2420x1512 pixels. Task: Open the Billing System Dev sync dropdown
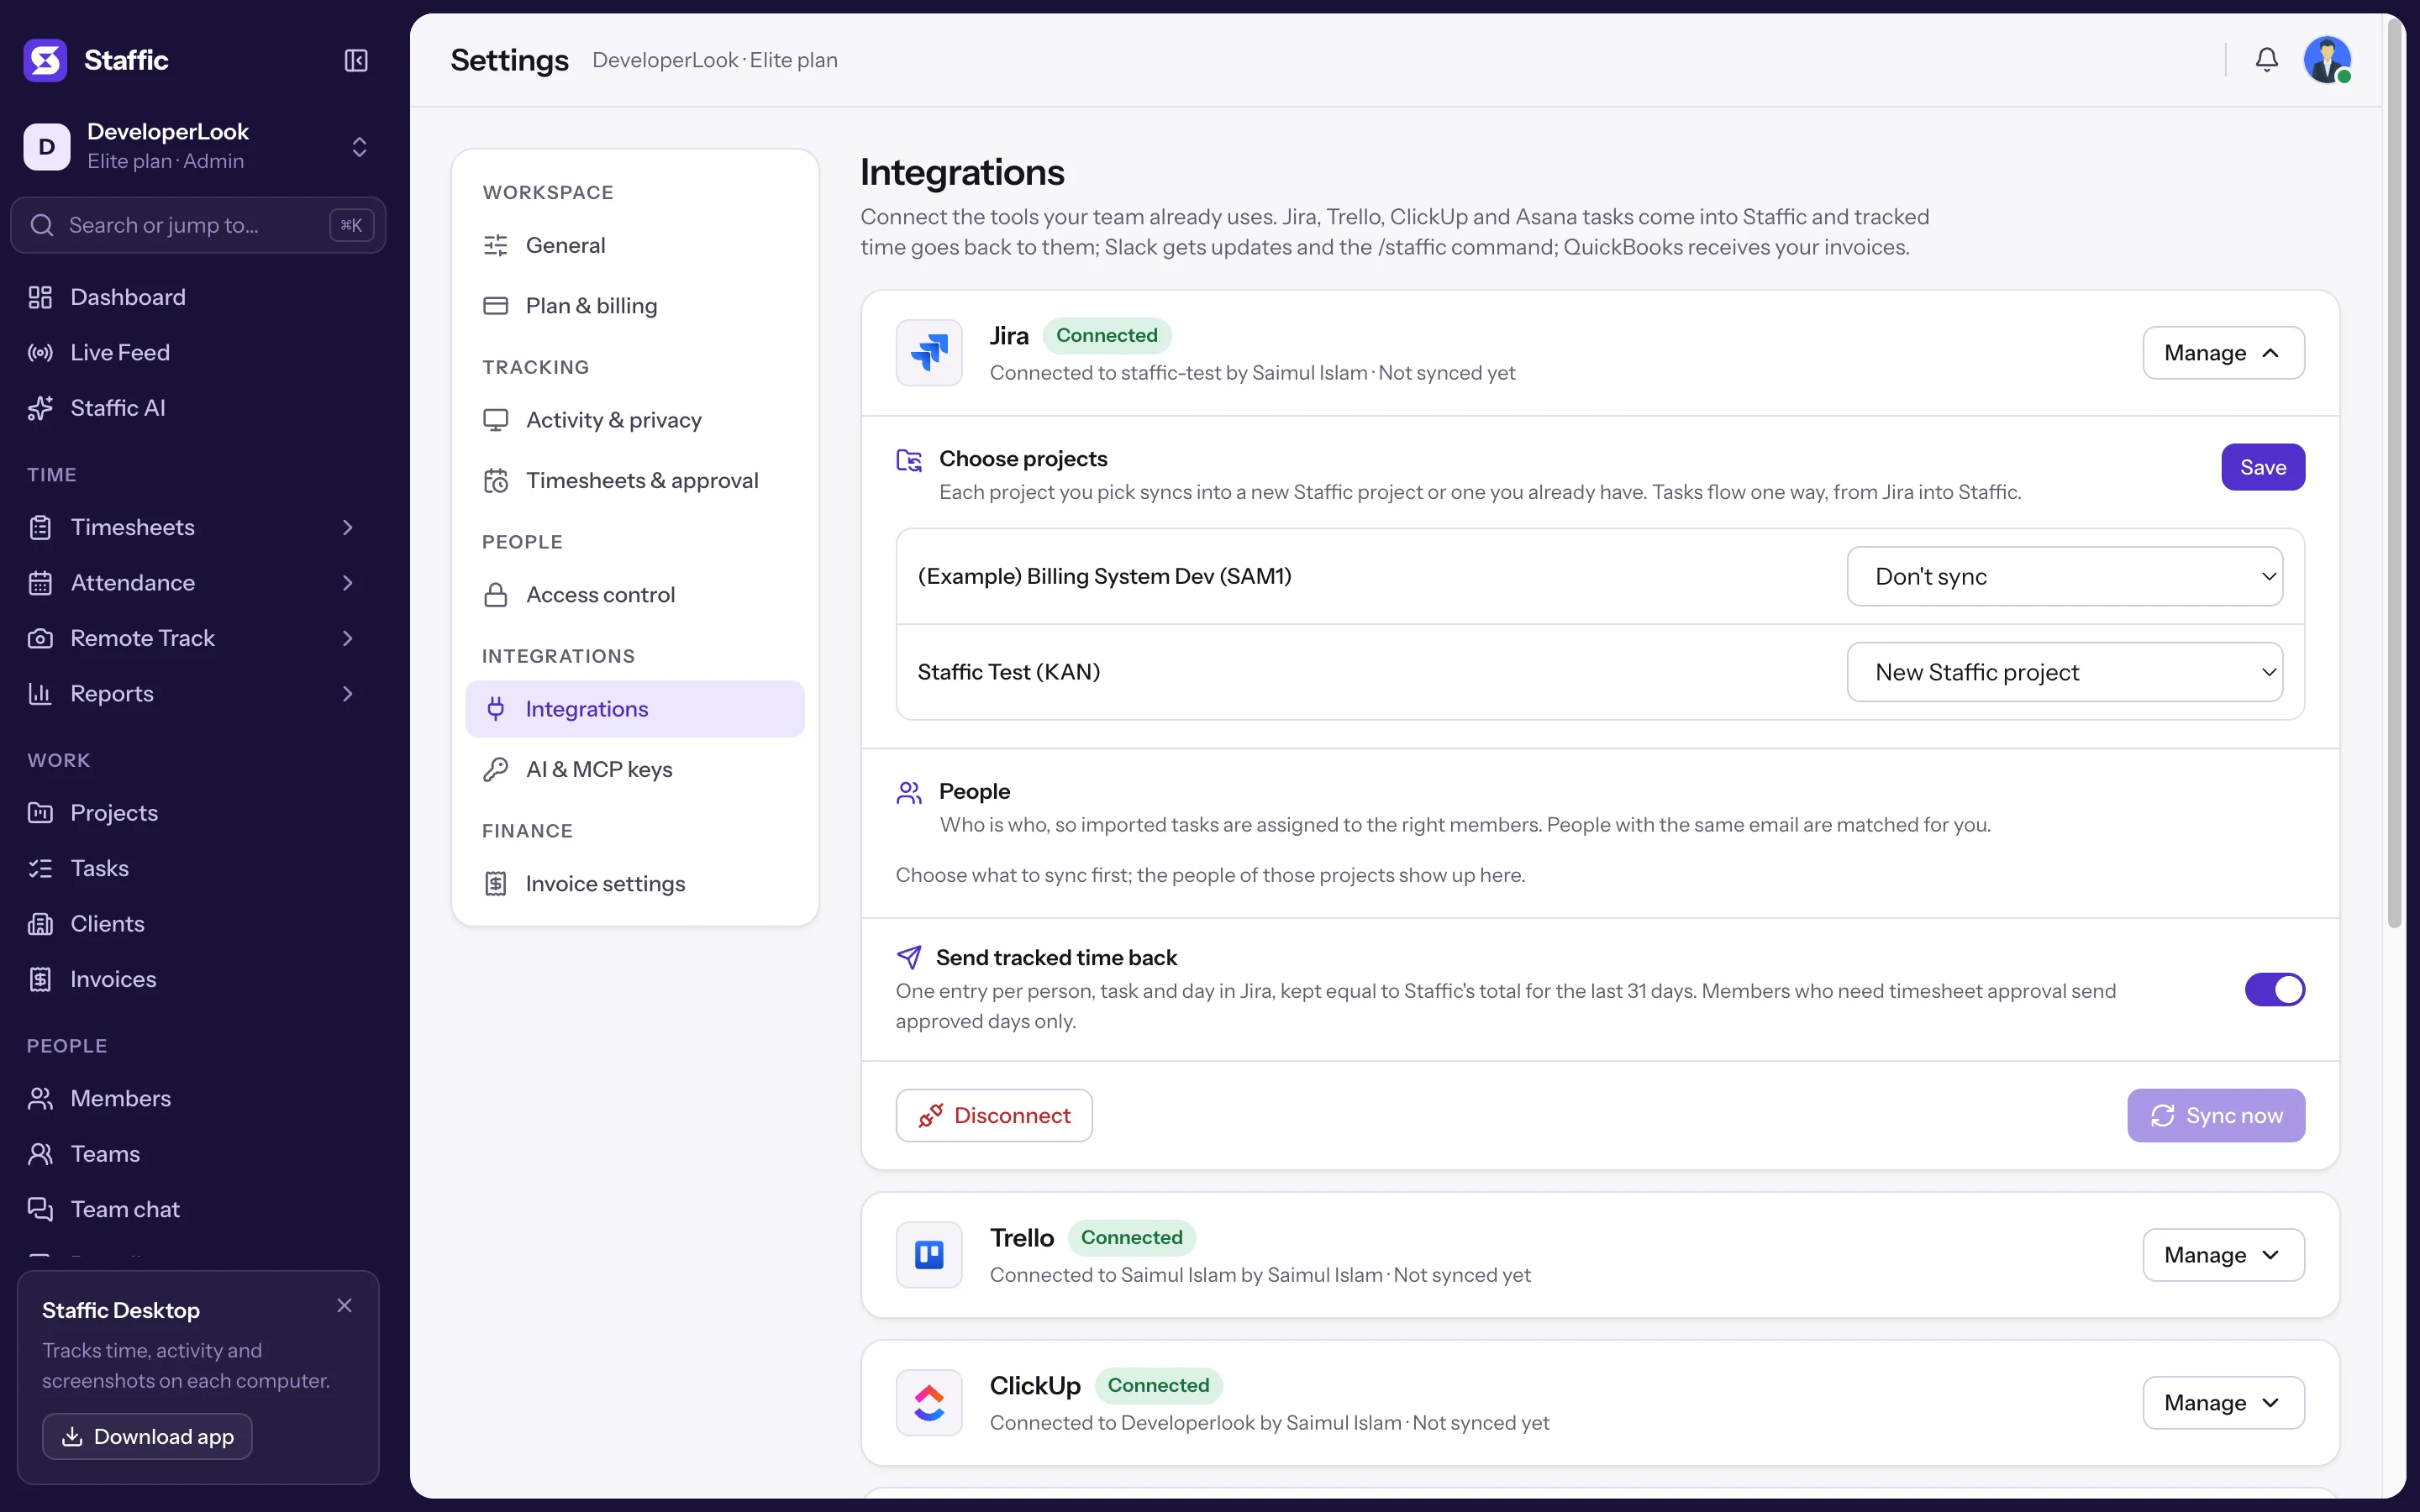tap(2065, 576)
